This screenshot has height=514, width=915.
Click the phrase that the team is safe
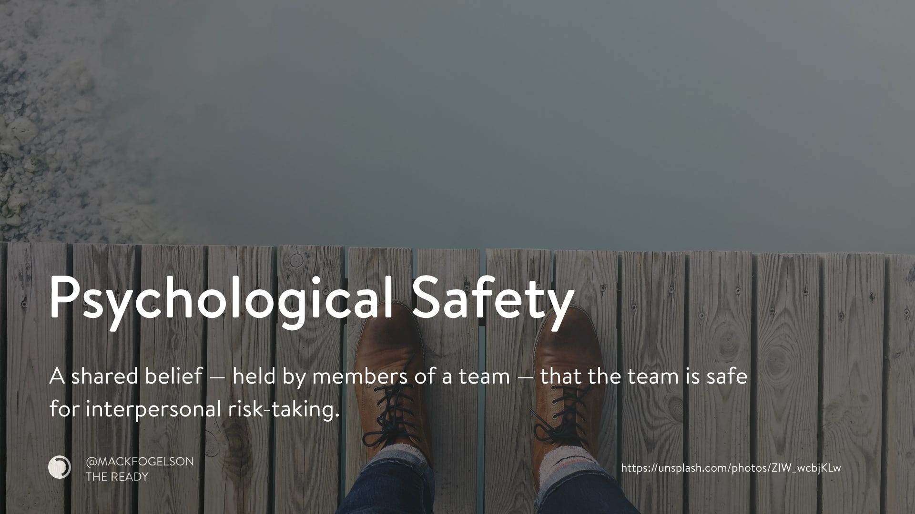pos(644,376)
